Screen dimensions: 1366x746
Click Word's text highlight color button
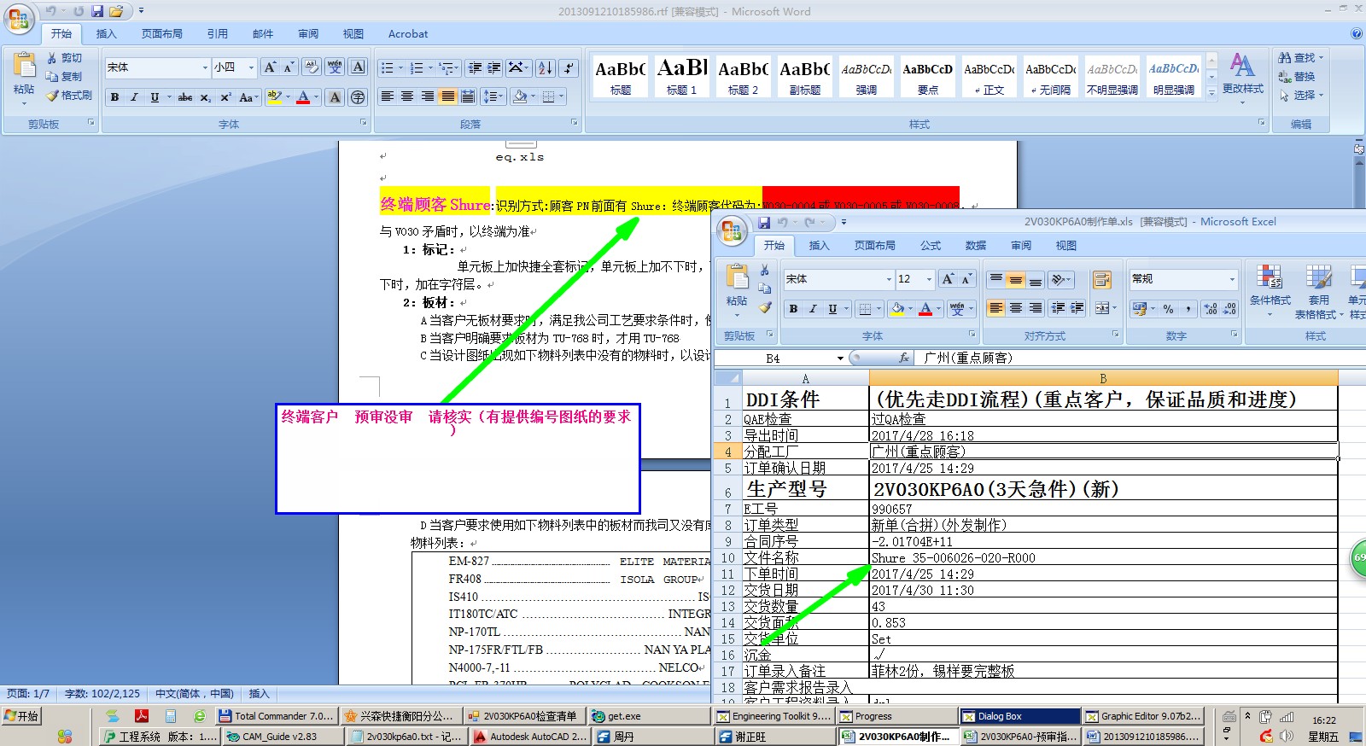(x=274, y=97)
